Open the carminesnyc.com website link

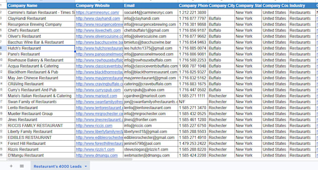pyautogui.click(x=97, y=13)
